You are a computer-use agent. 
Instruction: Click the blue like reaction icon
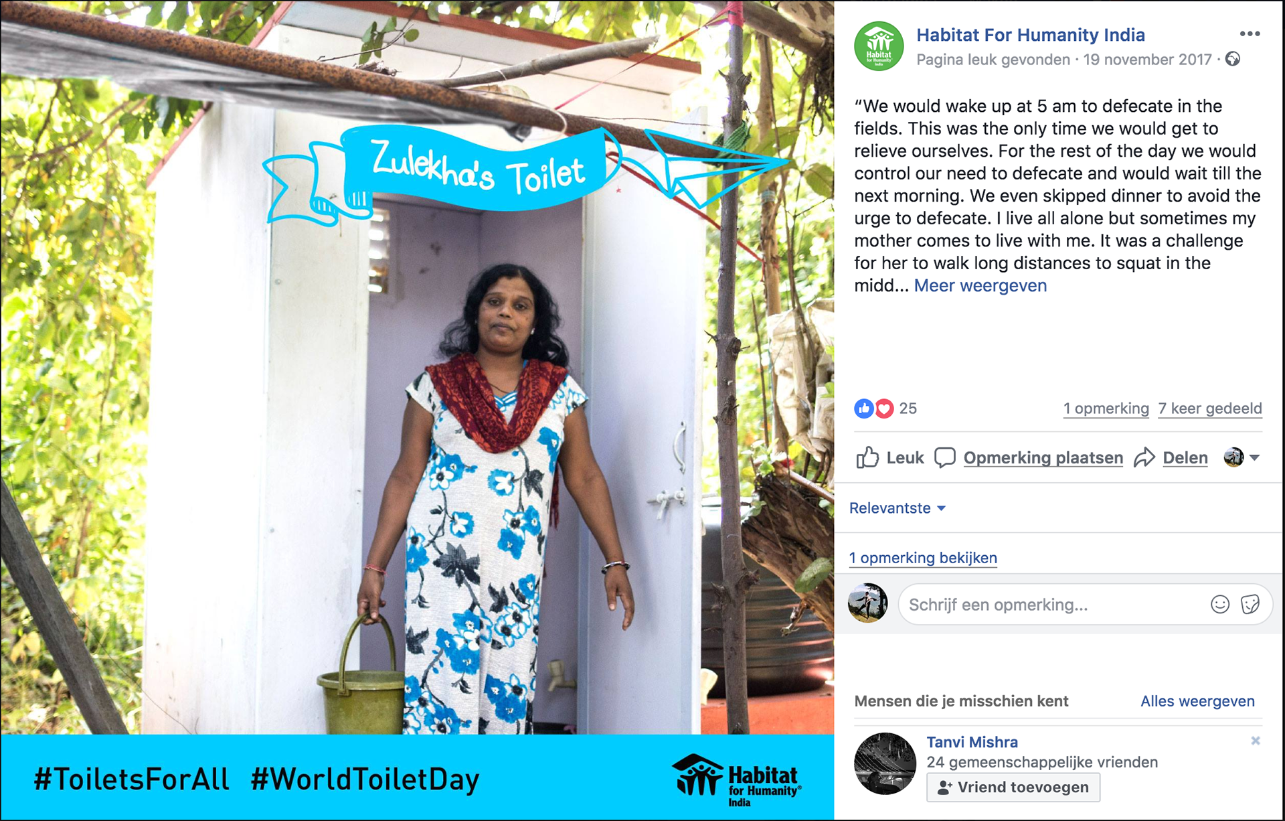point(863,408)
